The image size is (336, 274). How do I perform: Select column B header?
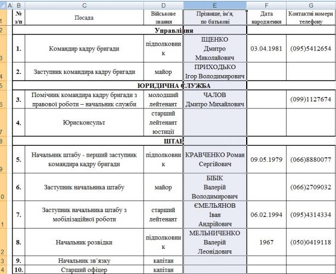coord(19,4)
